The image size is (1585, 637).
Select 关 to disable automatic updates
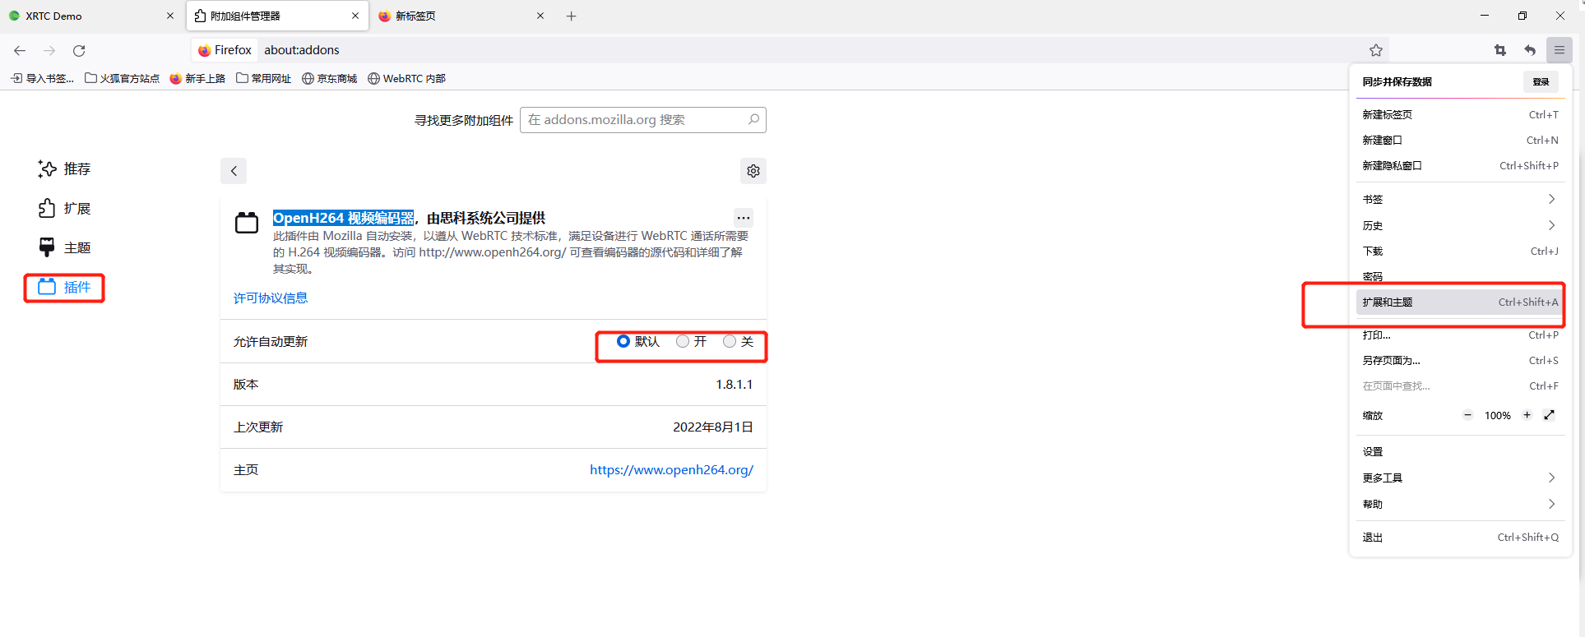tap(730, 341)
